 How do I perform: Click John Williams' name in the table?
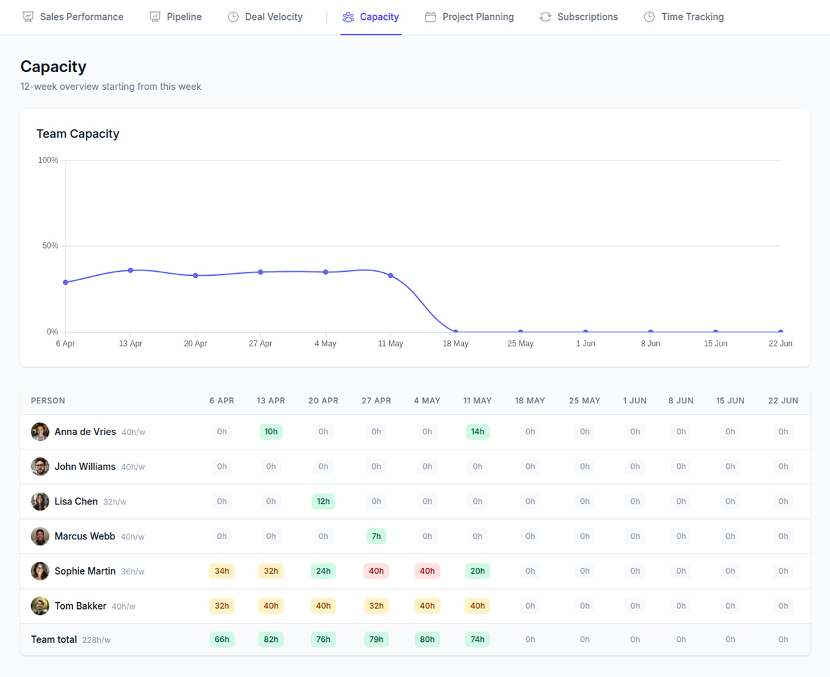click(x=85, y=467)
